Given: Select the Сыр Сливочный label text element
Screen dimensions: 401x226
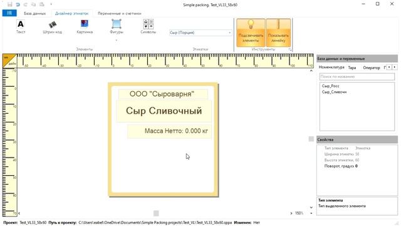Looking at the screenshot, I should tap(164, 111).
